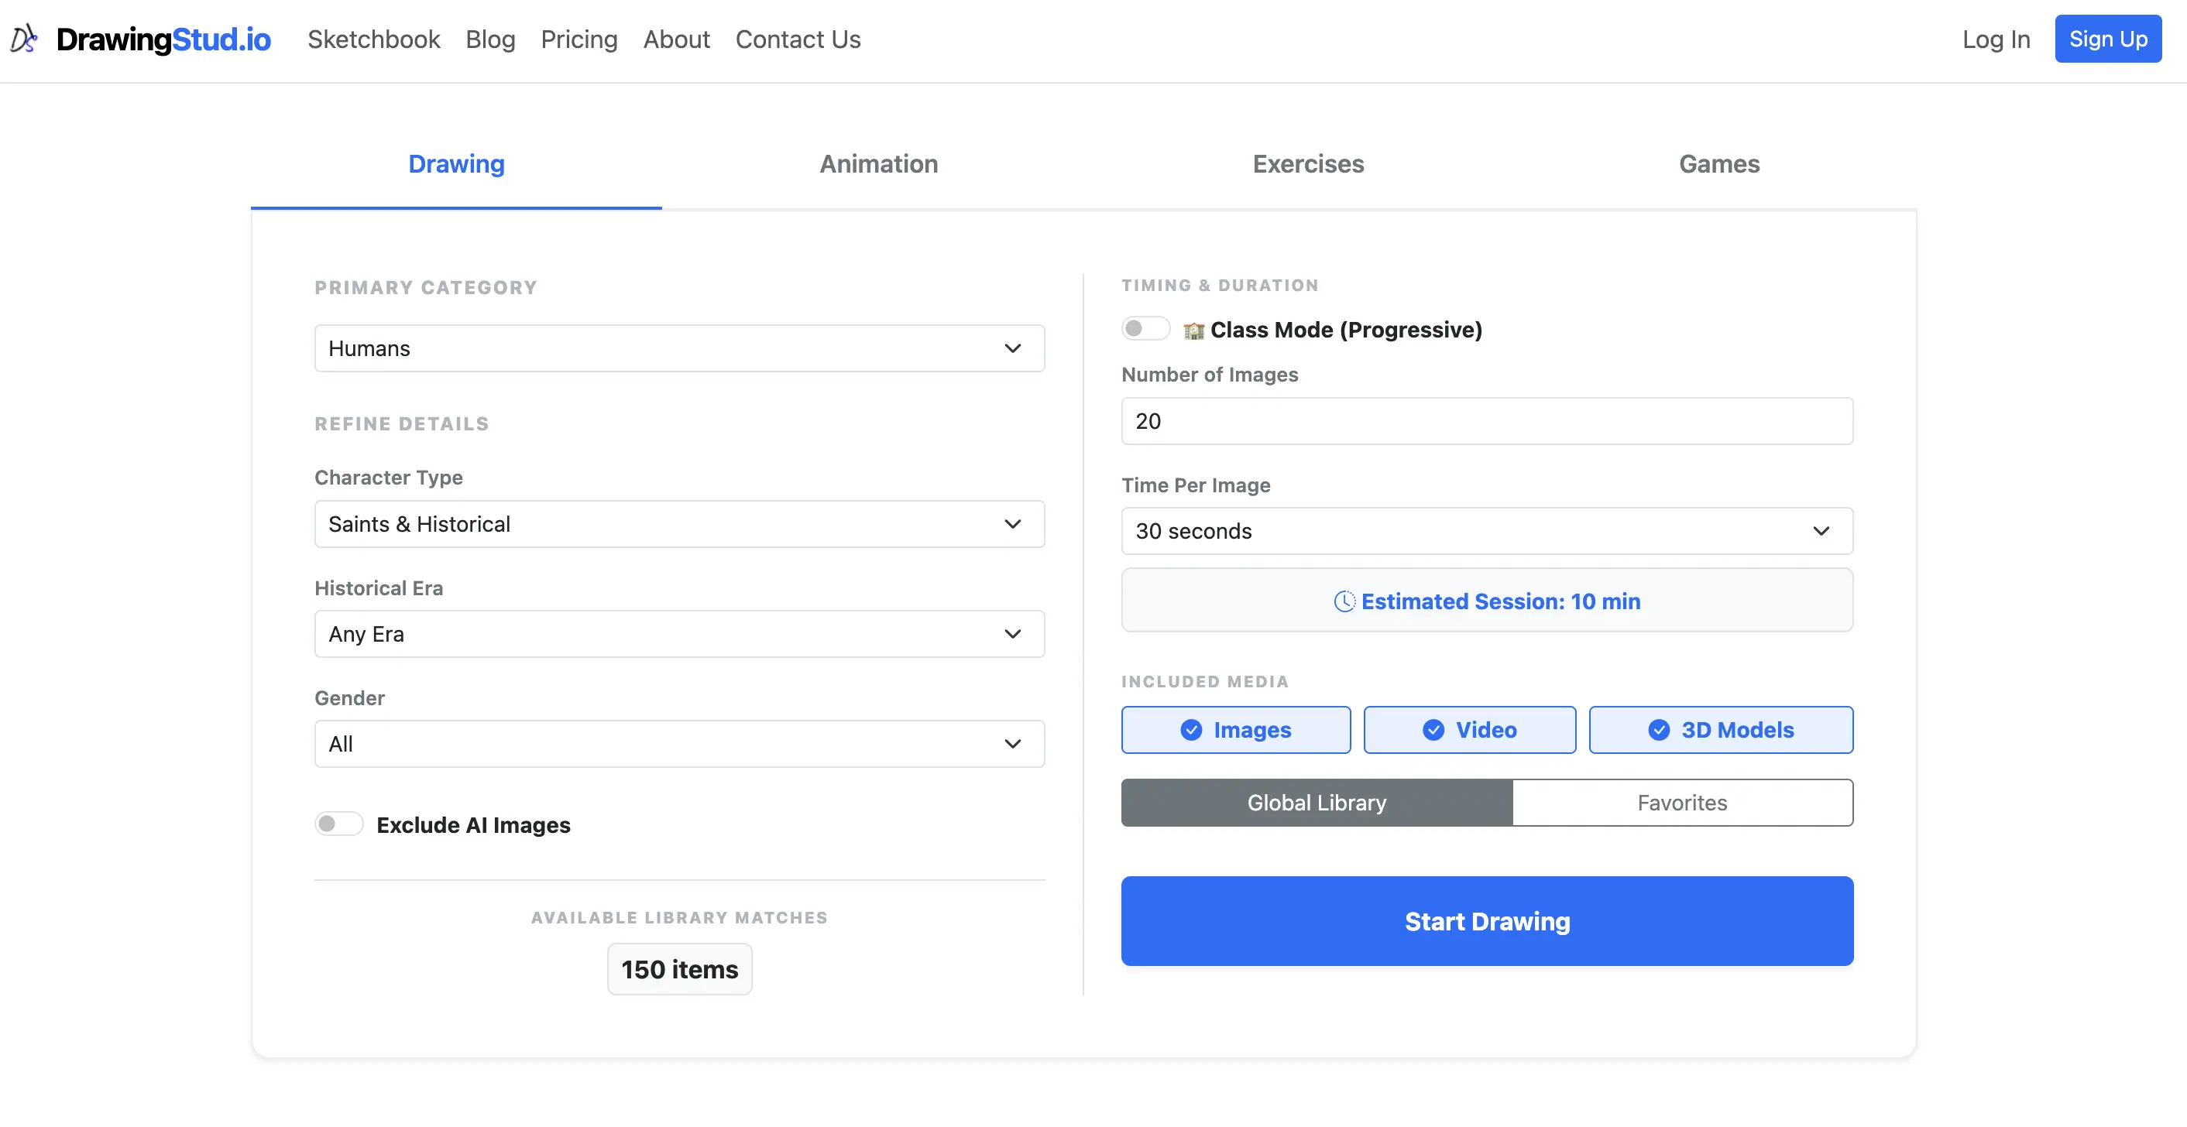The width and height of the screenshot is (2187, 1127).
Task: Expand the Historical Era dropdown
Action: point(678,634)
